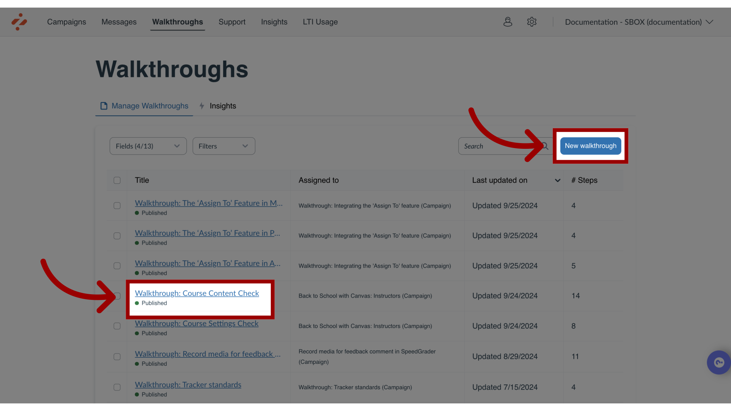Click the New walkthrough button
Viewport: 731px width, 411px height.
(591, 146)
